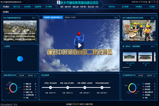Viewport: 159px width, 106px height.
Task: Toggle 支架基础 legend item in safety chart
Action: coord(149,95)
